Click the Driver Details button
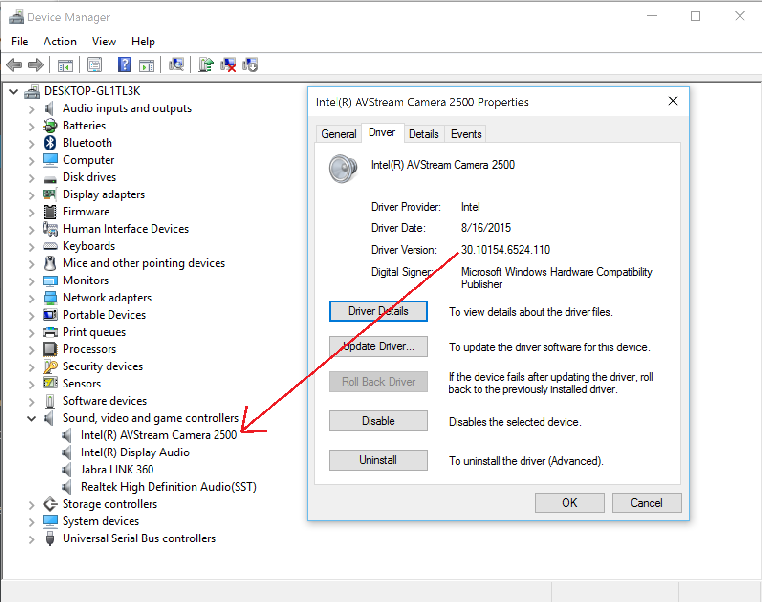762x602 pixels. 379,311
